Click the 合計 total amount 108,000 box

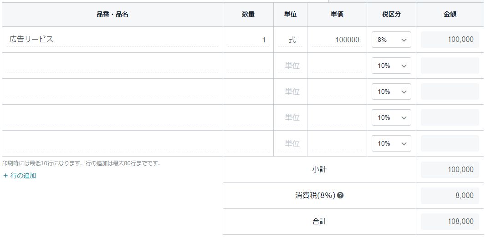(450, 222)
